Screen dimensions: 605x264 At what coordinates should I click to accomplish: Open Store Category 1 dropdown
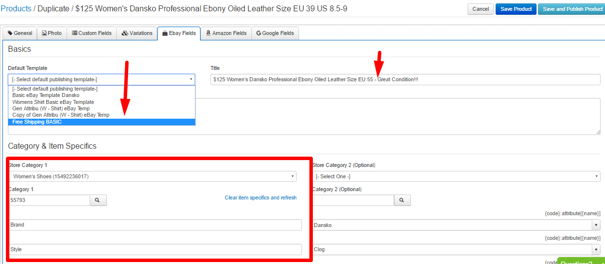[152, 176]
